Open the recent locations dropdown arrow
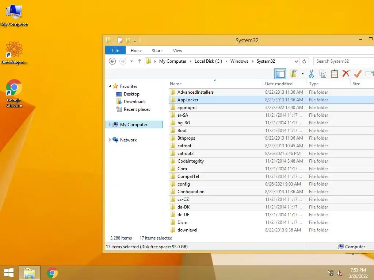This screenshot has height=280, width=374. (131, 61)
